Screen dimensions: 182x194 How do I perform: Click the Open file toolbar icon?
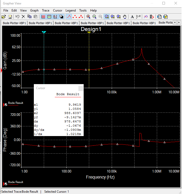(x=4, y=17)
